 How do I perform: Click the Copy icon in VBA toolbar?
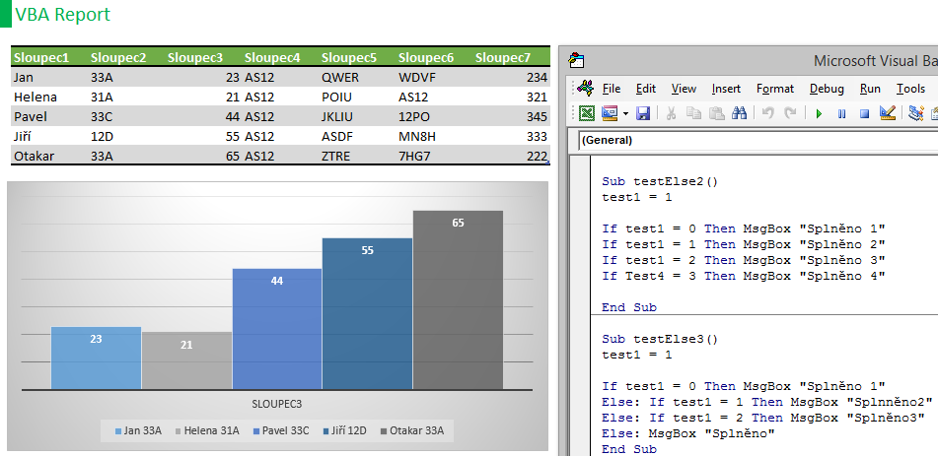[693, 113]
